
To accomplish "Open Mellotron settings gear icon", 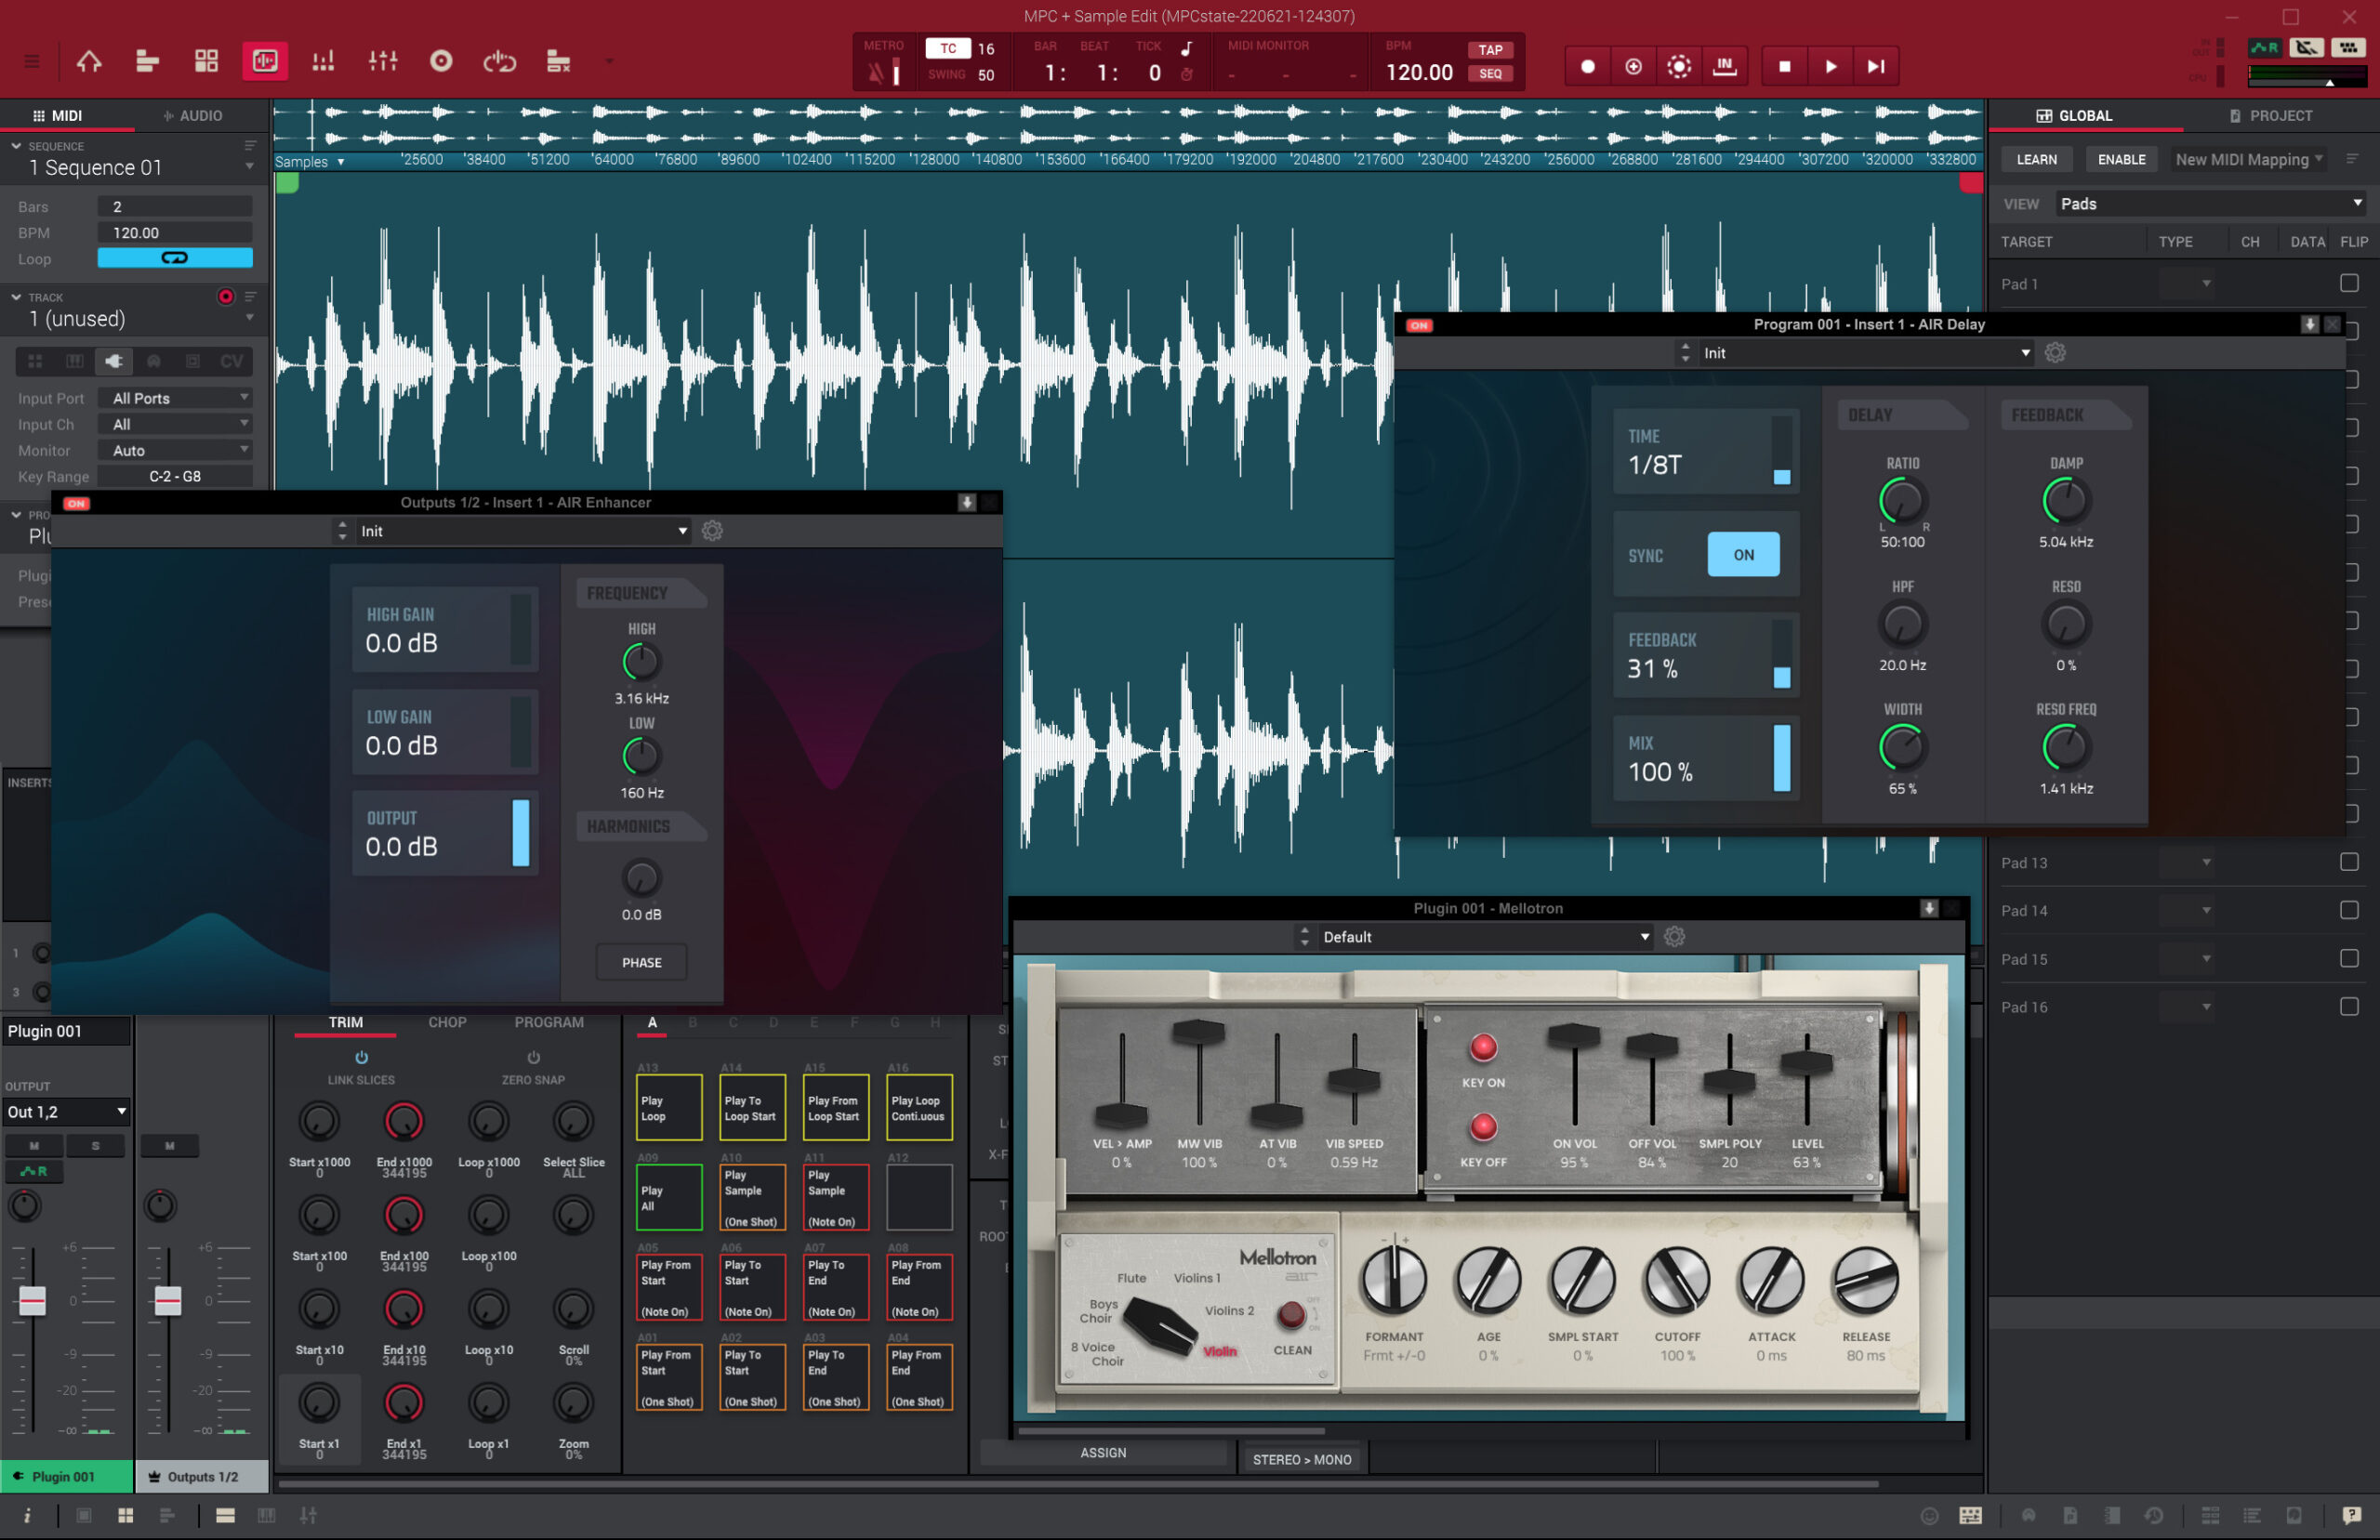I will [x=1675, y=937].
